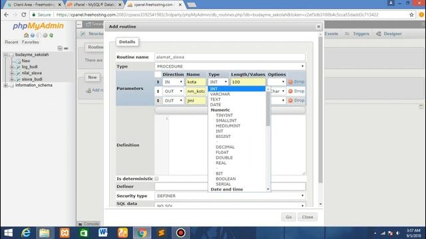426x239 pixels.
Task: Open Security type DEFINER dropdown
Action: pyautogui.click(x=230, y=196)
